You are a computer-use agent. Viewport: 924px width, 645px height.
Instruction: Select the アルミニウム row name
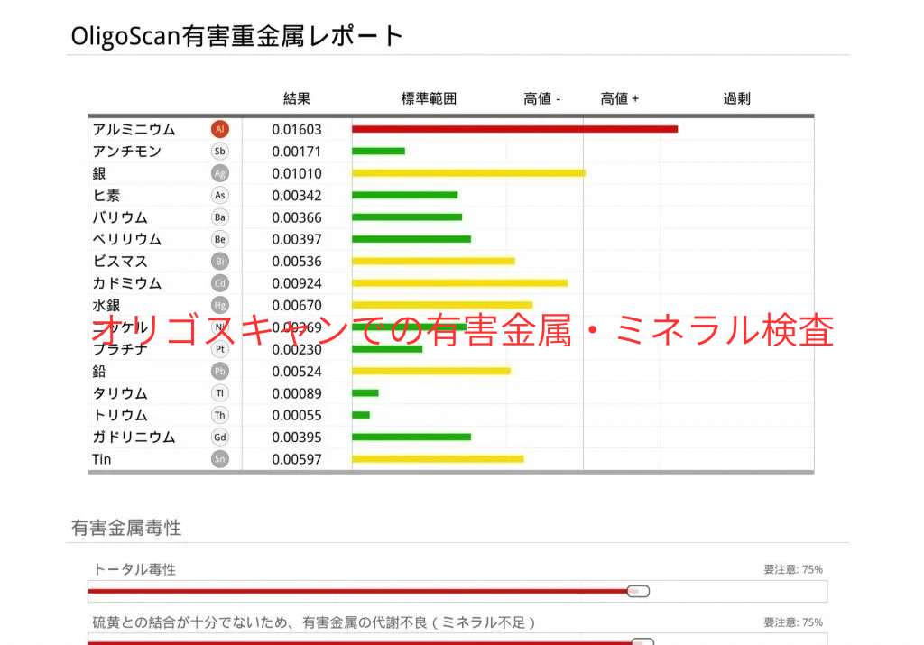(x=134, y=129)
